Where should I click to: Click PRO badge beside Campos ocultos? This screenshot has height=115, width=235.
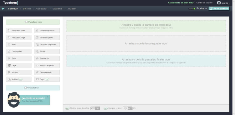tap(106, 108)
